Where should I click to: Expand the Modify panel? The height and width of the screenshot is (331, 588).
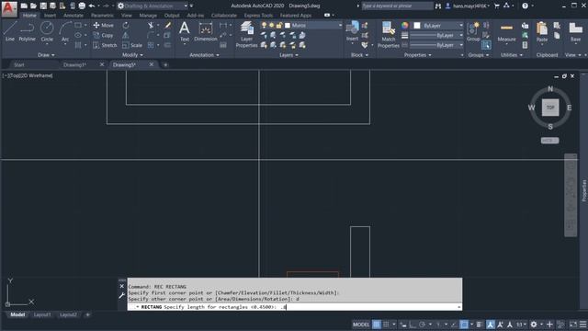click(132, 55)
